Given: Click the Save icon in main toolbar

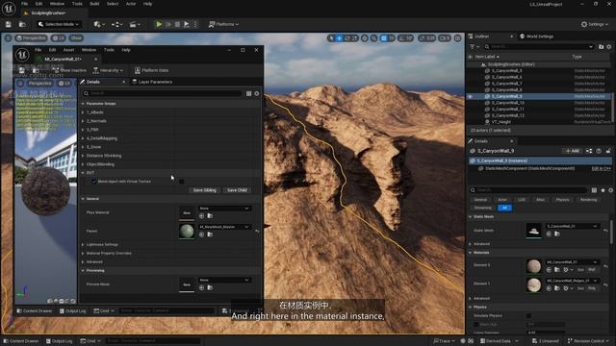Looking at the screenshot, I should point(9,24).
